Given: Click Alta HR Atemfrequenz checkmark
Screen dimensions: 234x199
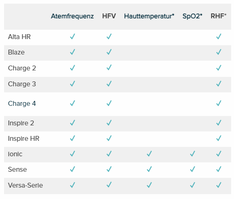Looking at the screenshot, I should [73, 37].
